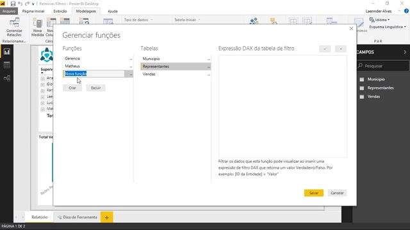The height and width of the screenshot is (230, 410).
Task: Click the Undo arrow in the title bar
Action: [20, 4]
